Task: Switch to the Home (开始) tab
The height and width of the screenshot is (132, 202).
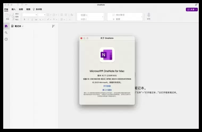Action: pos(6,9)
